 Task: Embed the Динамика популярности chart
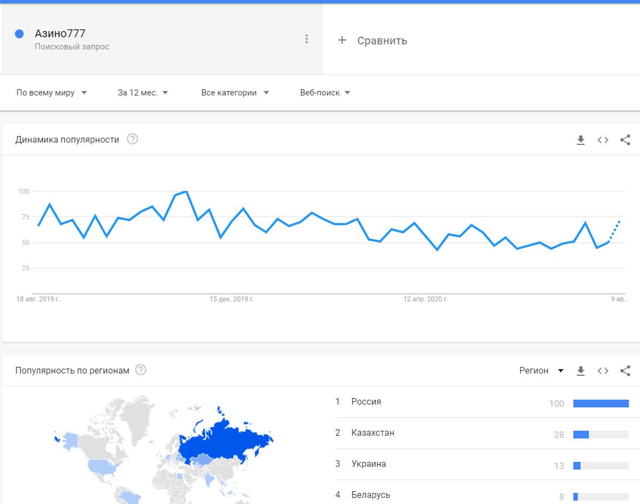[x=603, y=140]
